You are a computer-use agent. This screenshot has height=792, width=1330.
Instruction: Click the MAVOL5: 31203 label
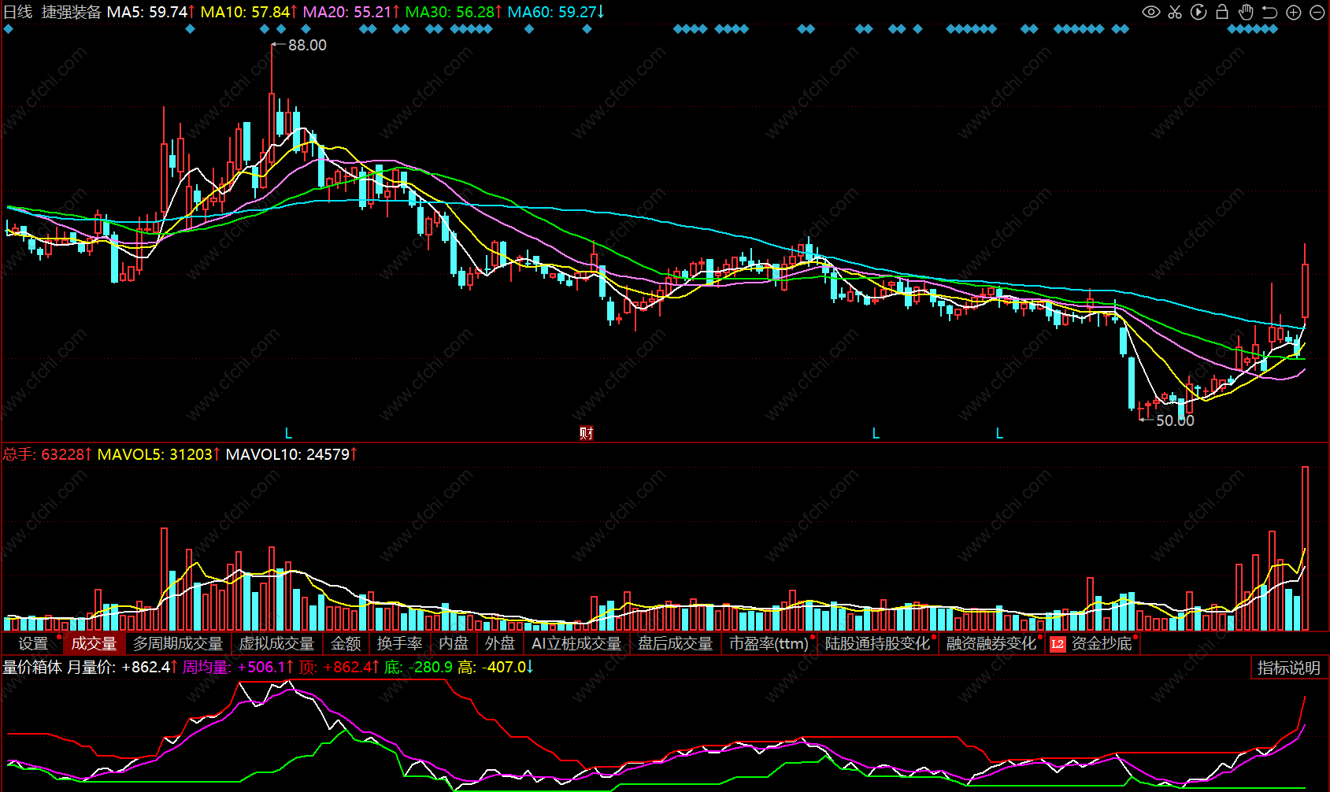point(158,454)
